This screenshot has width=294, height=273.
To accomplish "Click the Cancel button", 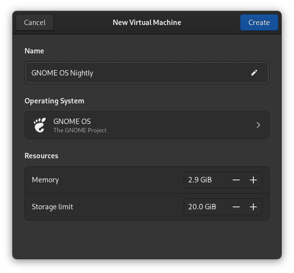I will tap(35, 23).
